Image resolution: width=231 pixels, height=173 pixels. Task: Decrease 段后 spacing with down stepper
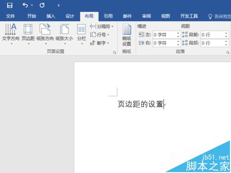coord(226,45)
